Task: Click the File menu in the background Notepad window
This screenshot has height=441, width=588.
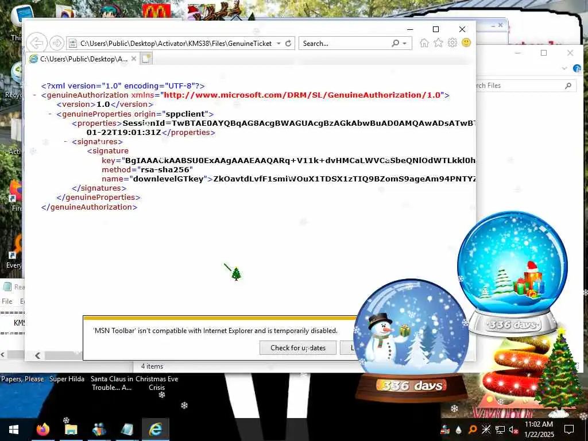Action: [7, 301]
